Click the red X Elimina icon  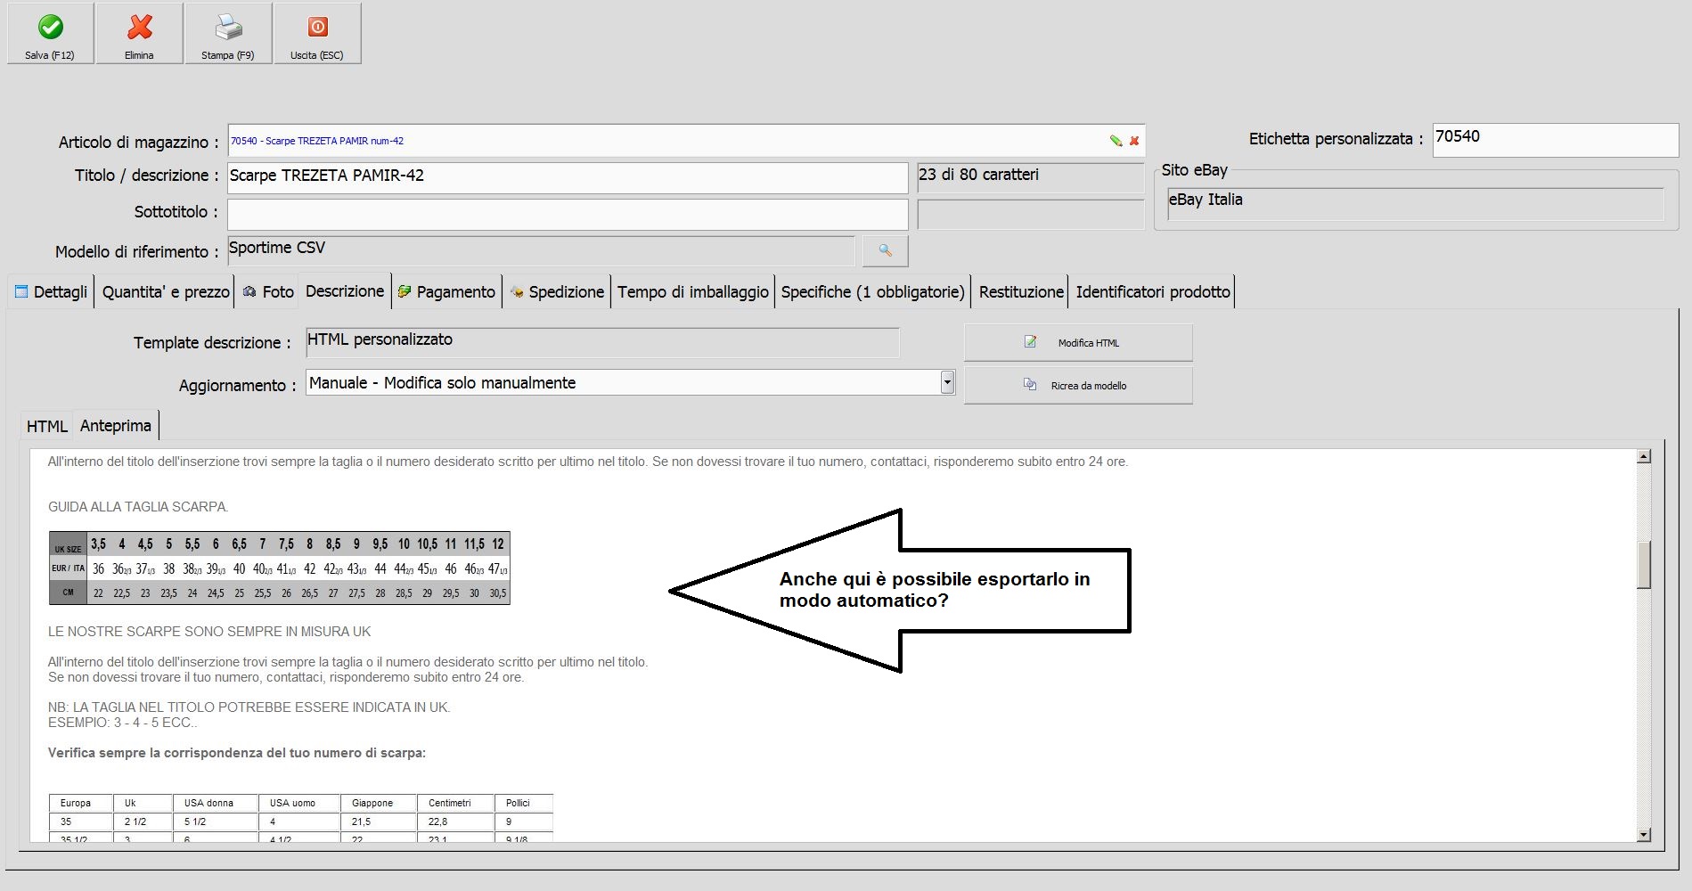coord(140,28)
